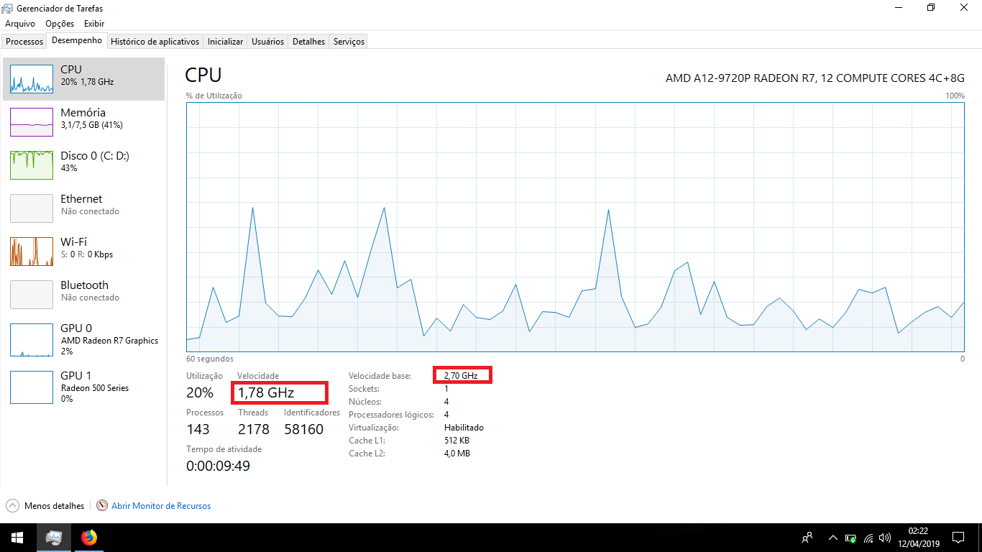Switch to the Processos tab
The height and width of the screenshot is (552, 982).
pyautogui.click(x=24, y=42)
